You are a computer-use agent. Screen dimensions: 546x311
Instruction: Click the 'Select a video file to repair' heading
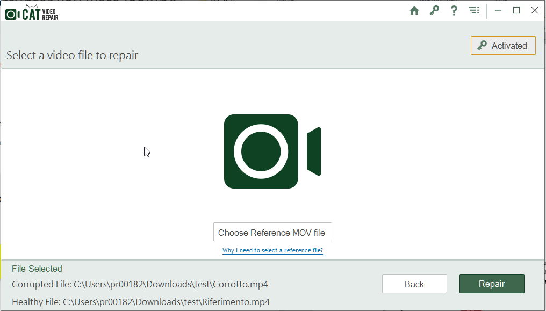72,55
